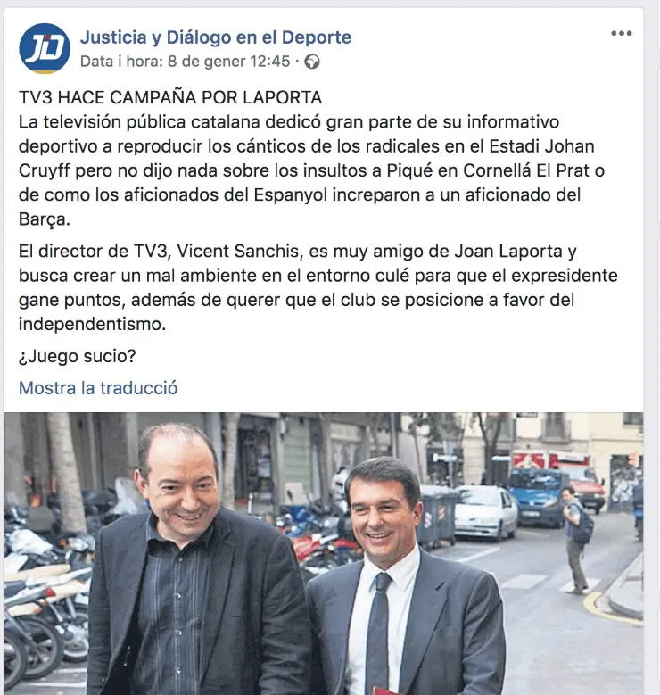Click the balding man's face in photo
The image size is (660, 695).
[182, 484]
